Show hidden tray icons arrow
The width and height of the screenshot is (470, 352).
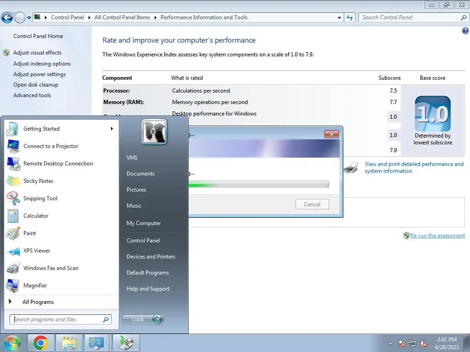[390, 343]
